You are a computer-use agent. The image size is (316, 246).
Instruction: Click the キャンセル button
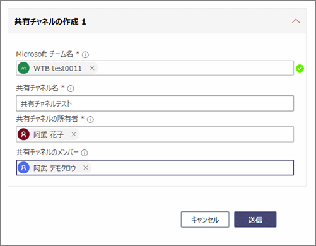tap(205, 220)
